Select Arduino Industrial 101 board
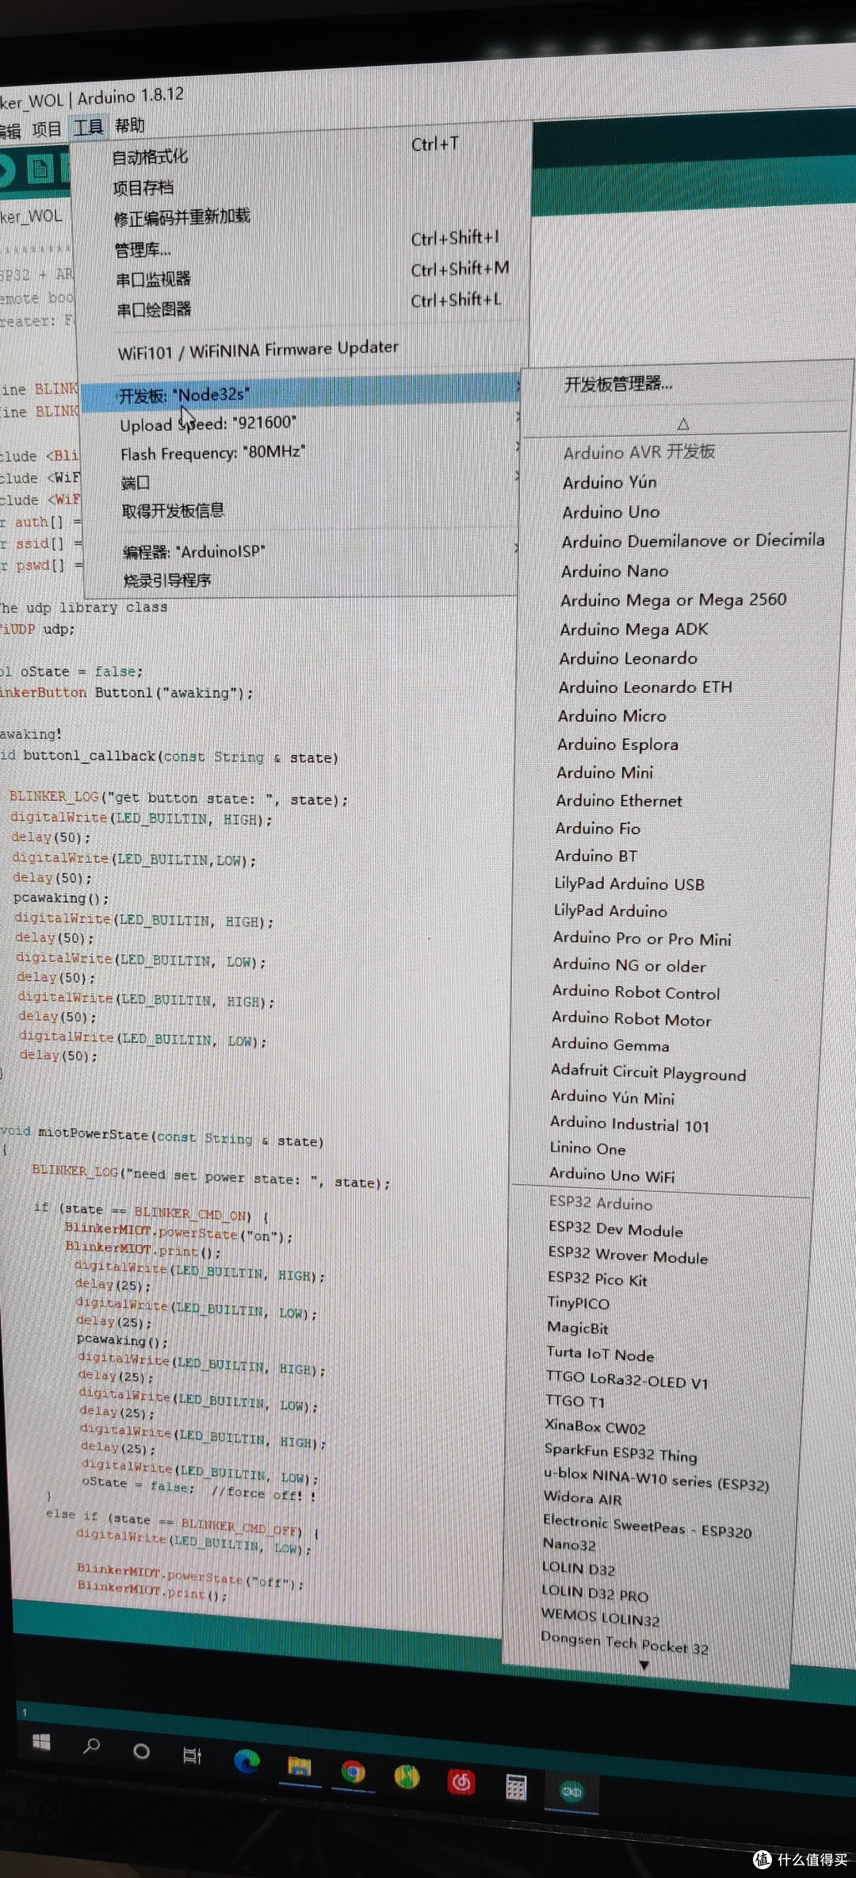The height and width of the screenshot is (1878, 856). pos(629,1124)
